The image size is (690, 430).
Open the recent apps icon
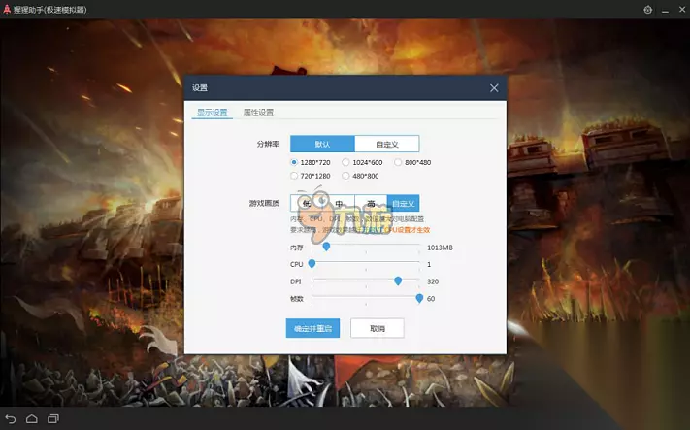pyautogui.click(x=52, y=419)
